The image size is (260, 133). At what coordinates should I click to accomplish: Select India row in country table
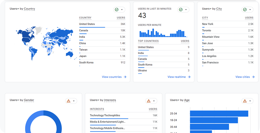(102, 37)
